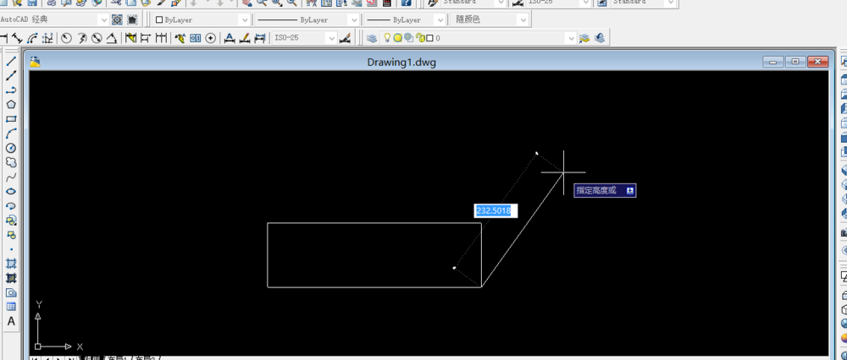
Task: Open the AutoCAD 经典 workspace dropdown
Action: pyautogui.click(x=54, y=20)
